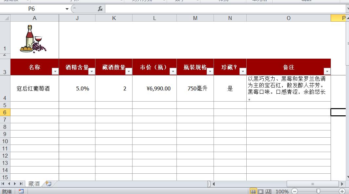Screen dimensions: 349x194
Task: Click the Insert Worksheet icon beside 藏酒 tab
Action: coord(48,184)
